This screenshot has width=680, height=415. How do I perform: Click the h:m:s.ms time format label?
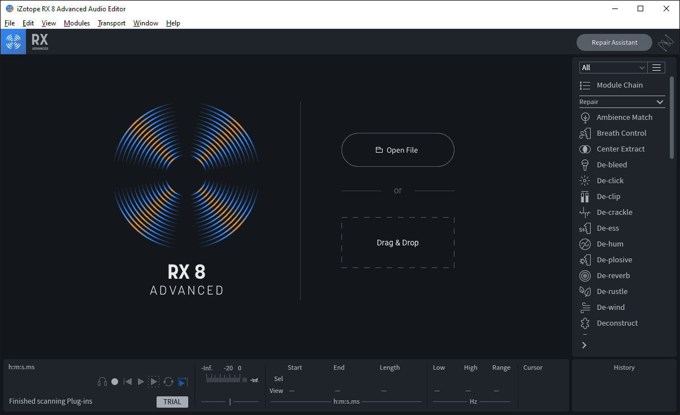click(x=347, y=402)
